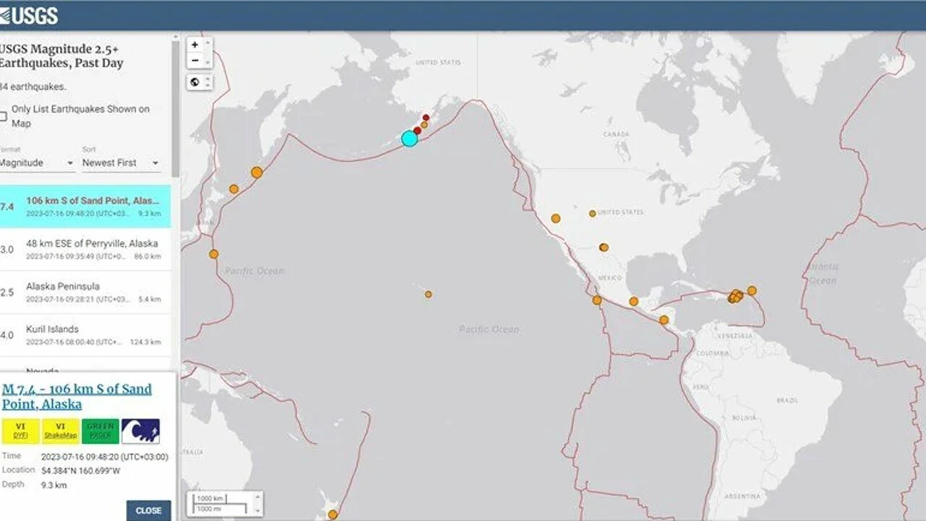Viewport: 926px width, 521px height.
Task: Zoom out on the map with minus button
Action: (194, 59)
